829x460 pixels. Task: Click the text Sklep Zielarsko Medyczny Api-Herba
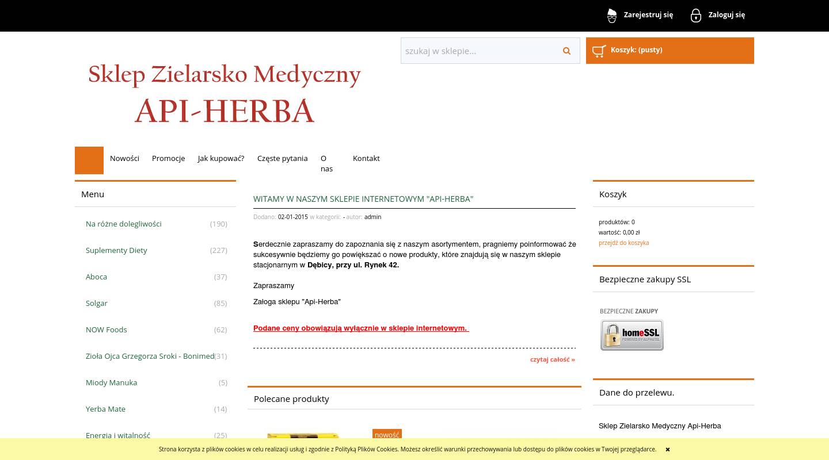click(x=660, y=426)
